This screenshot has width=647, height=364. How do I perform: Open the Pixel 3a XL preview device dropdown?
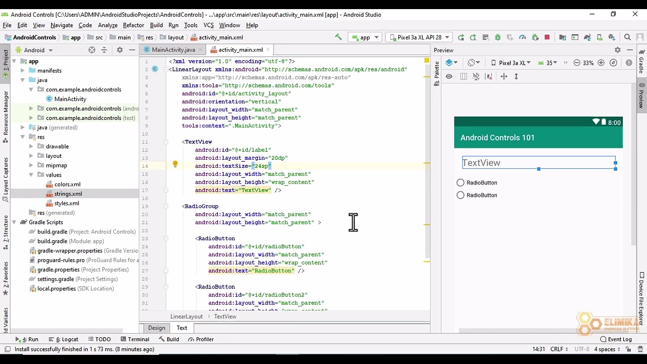pos(511,63)
